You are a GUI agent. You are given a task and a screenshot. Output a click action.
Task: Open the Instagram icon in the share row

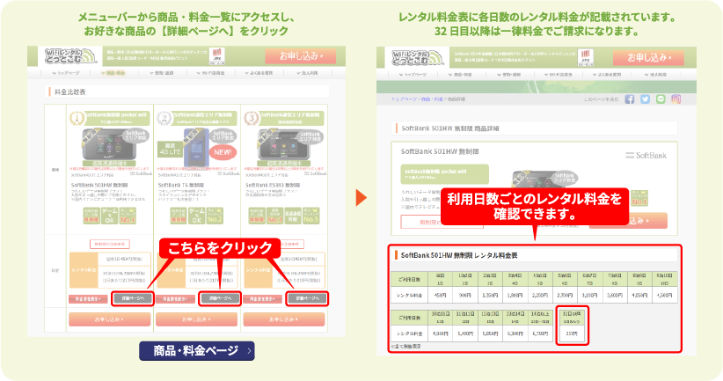coord(676,99)
